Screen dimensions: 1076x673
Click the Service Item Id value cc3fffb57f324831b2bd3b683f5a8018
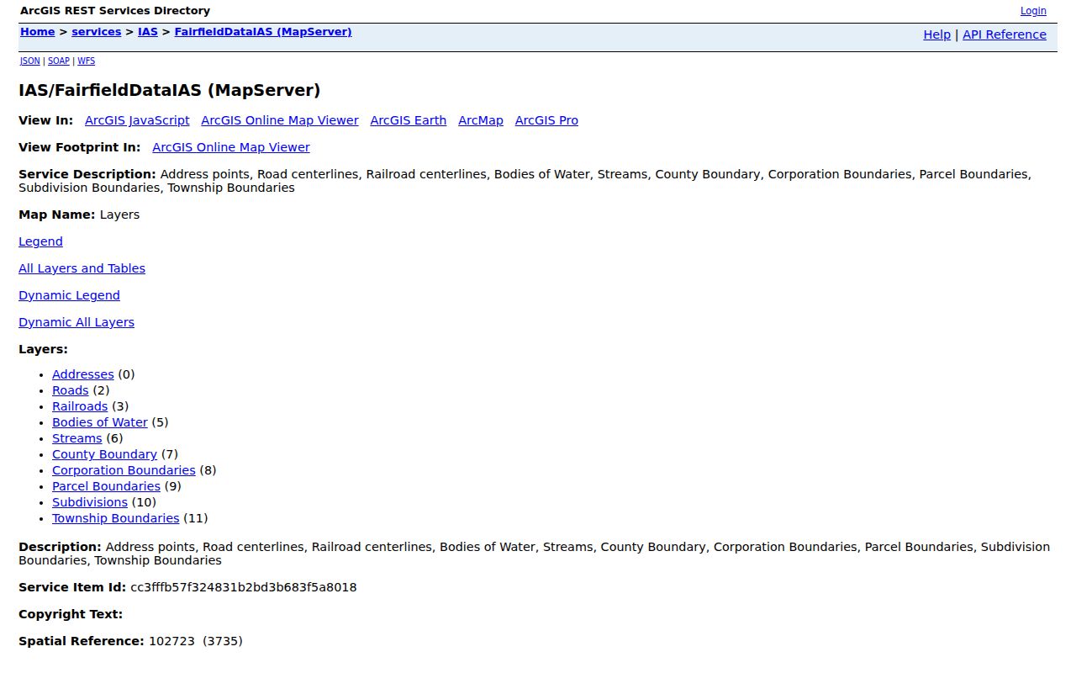pos(244,587)
